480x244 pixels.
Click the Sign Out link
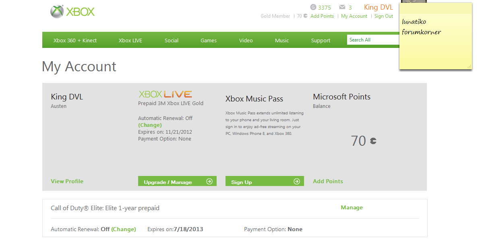point(384,16)
